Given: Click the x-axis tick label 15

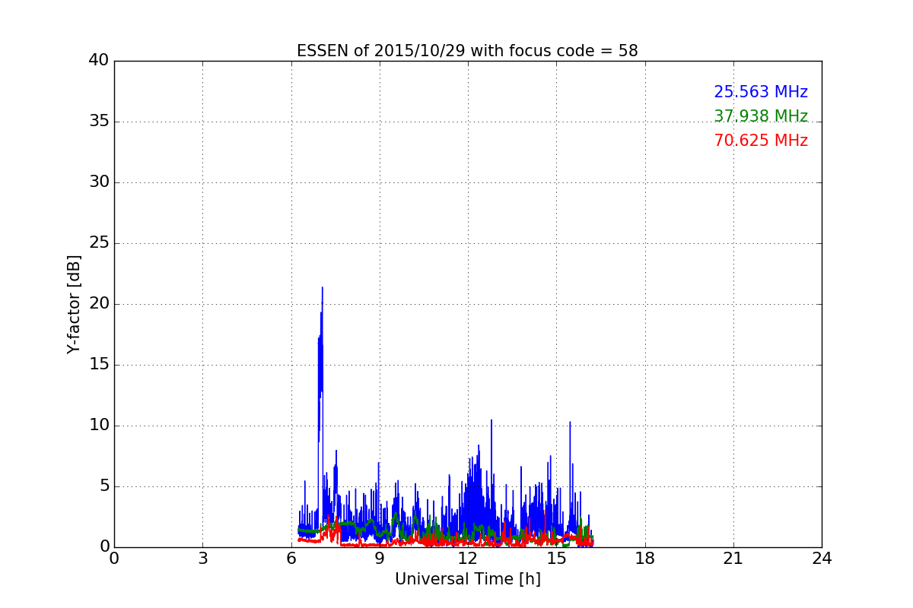Looking at the screenshot, I should [556, 558].
